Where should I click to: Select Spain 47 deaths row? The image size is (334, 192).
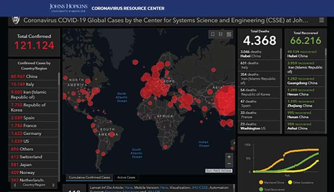point(259,103)
